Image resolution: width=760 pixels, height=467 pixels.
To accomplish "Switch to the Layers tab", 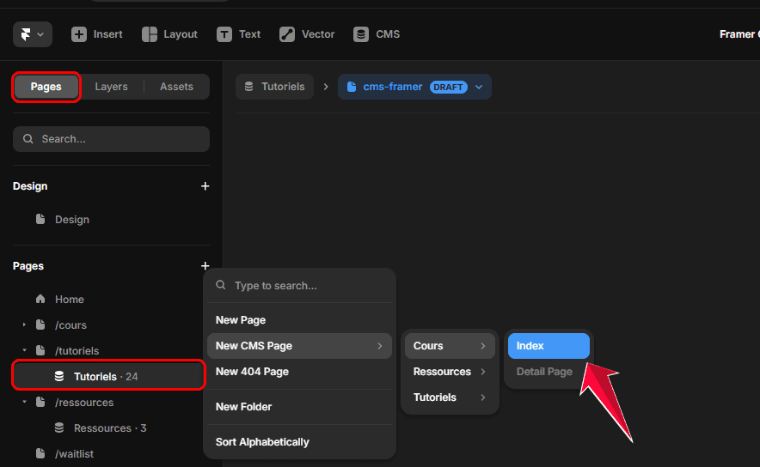I will (111, 87).
